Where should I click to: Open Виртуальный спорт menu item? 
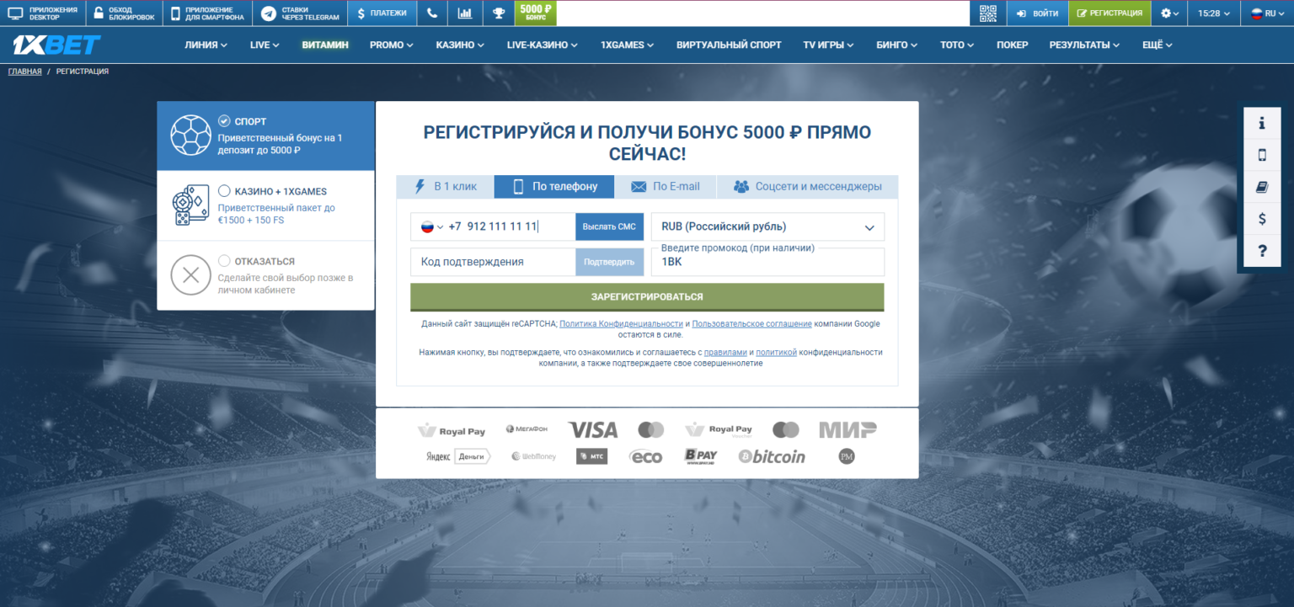tap(729, 45)
